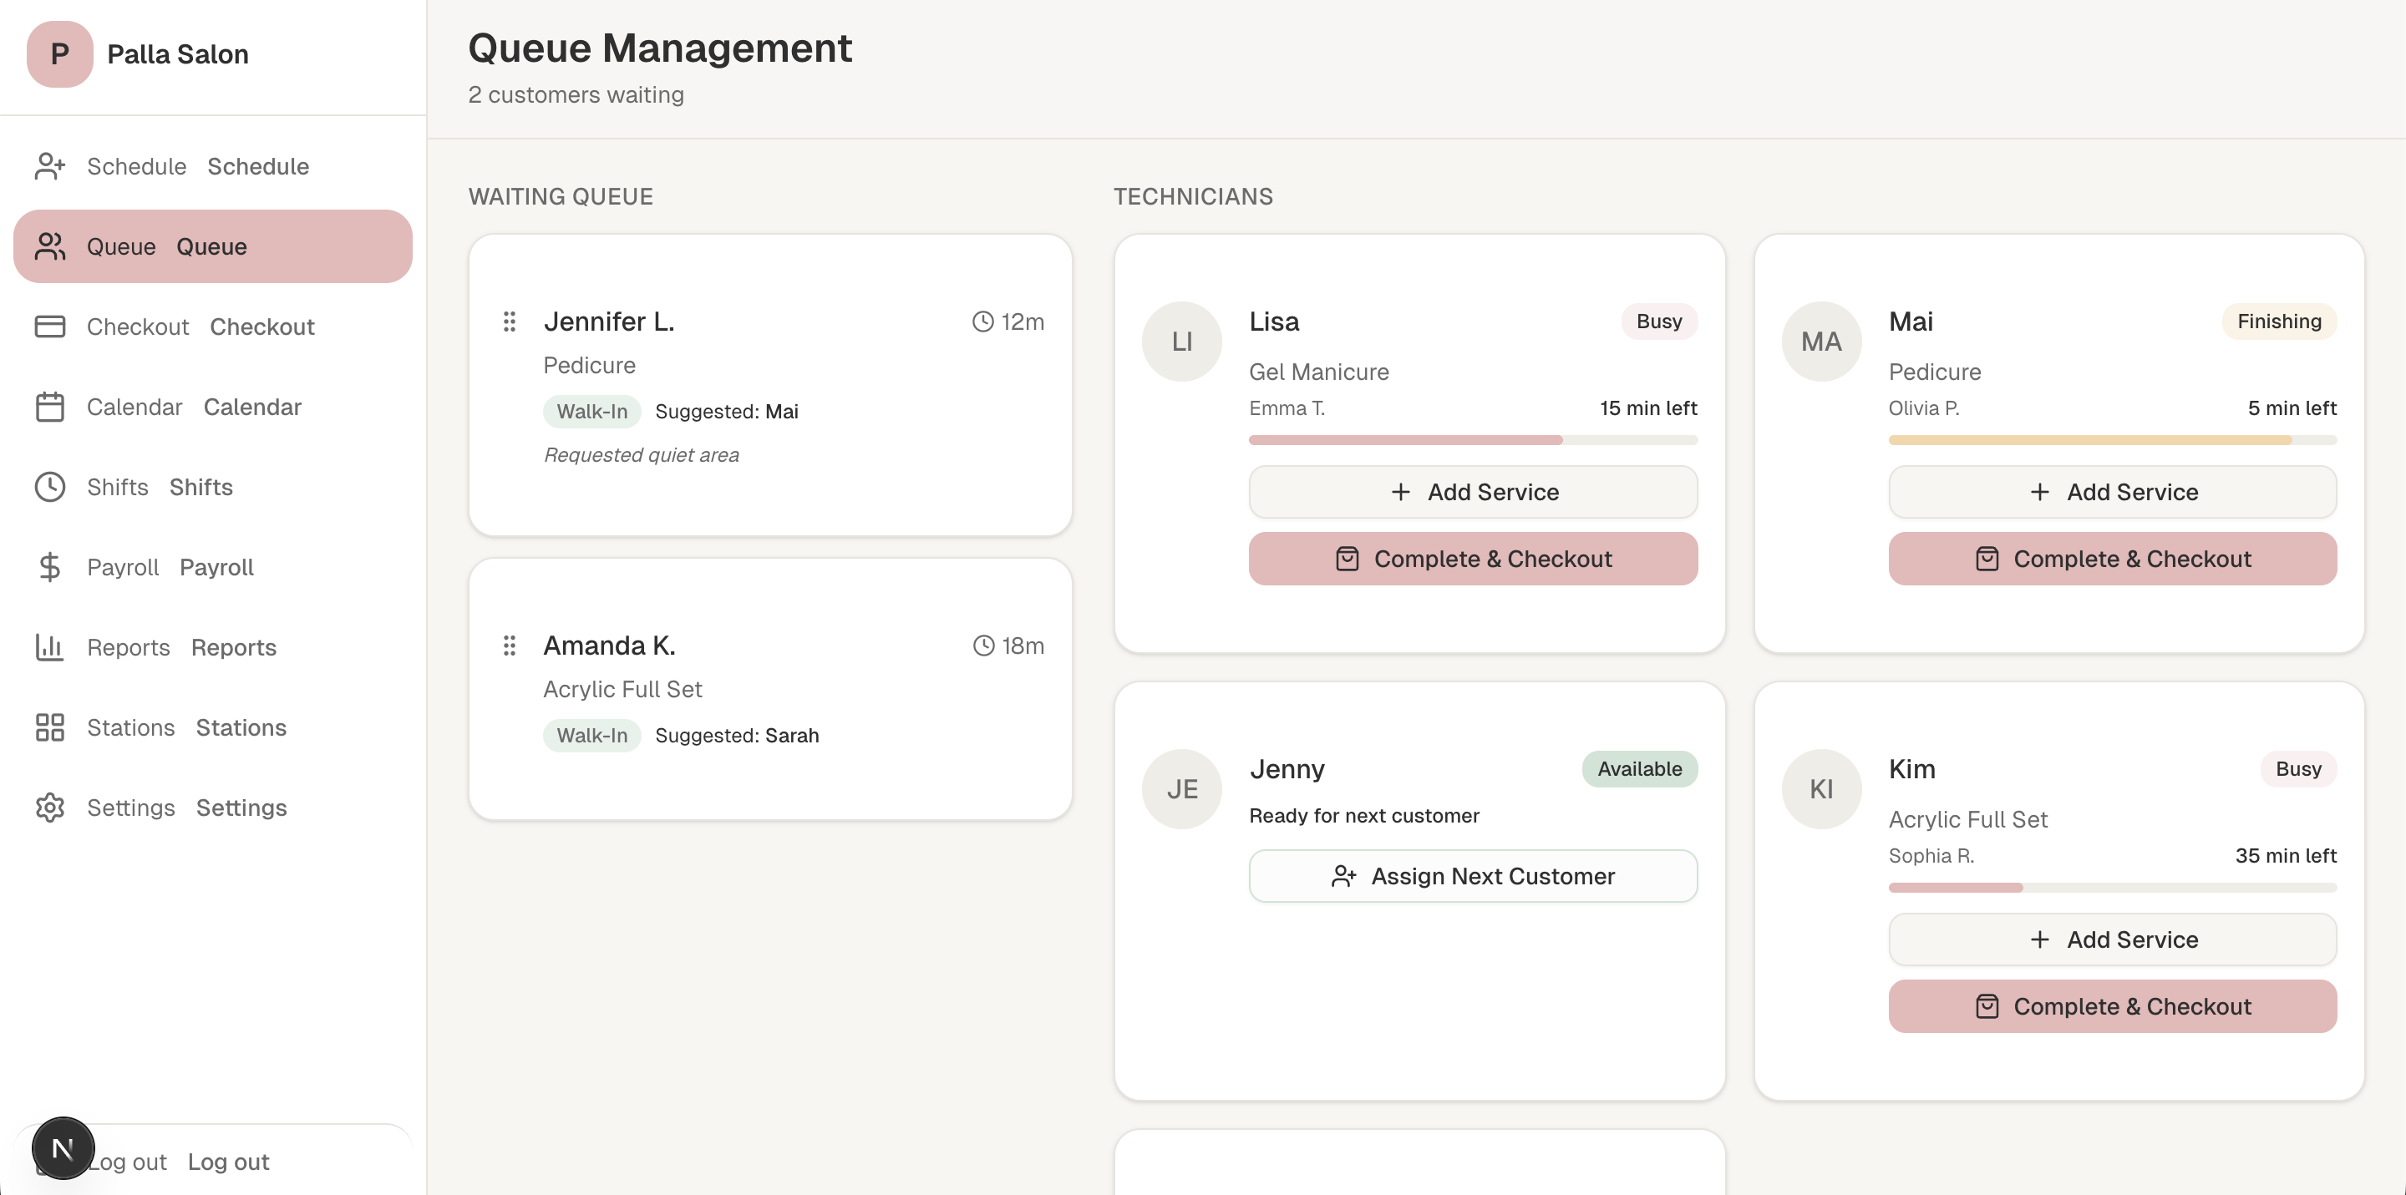The image size is (2406, 1195).
Task: Click the Payroll dollar sign icon
Action: pos(49,568)
